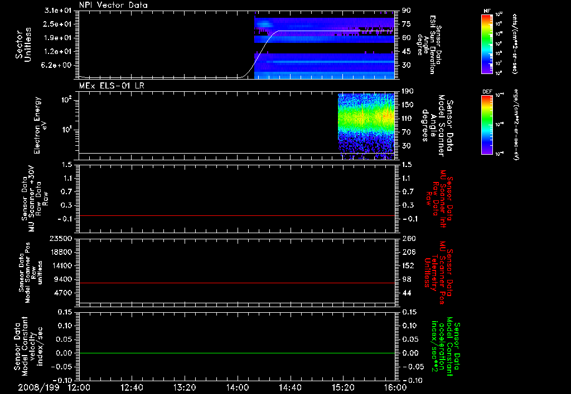Click the green 'Model Constant acceleration' label

(x=446, y=346)
